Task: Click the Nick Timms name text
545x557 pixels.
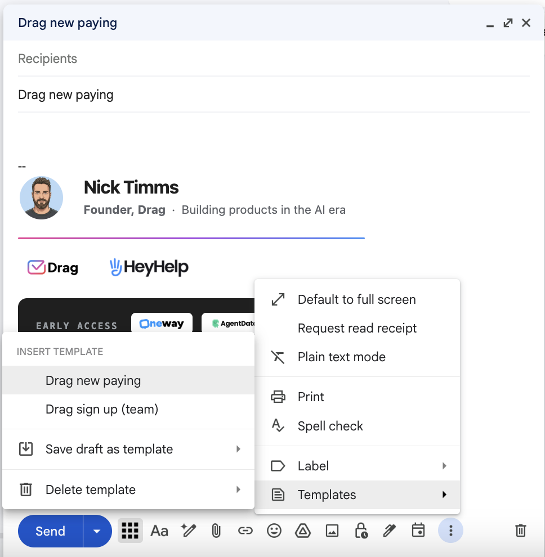Action: click(131, 187)
